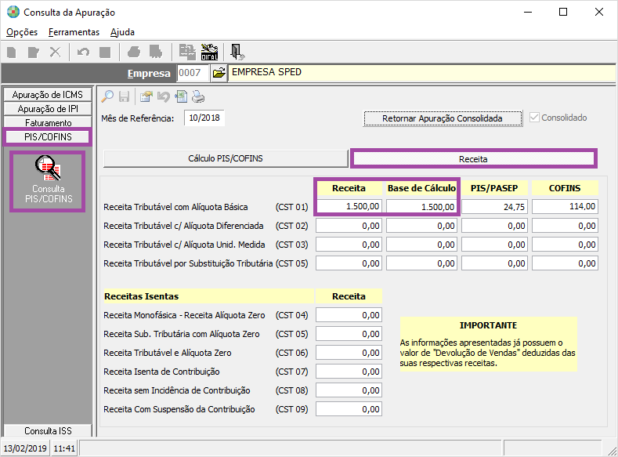Open the Ferramentas menu
This screenshot has height=457, width=618.
point(74,32)
